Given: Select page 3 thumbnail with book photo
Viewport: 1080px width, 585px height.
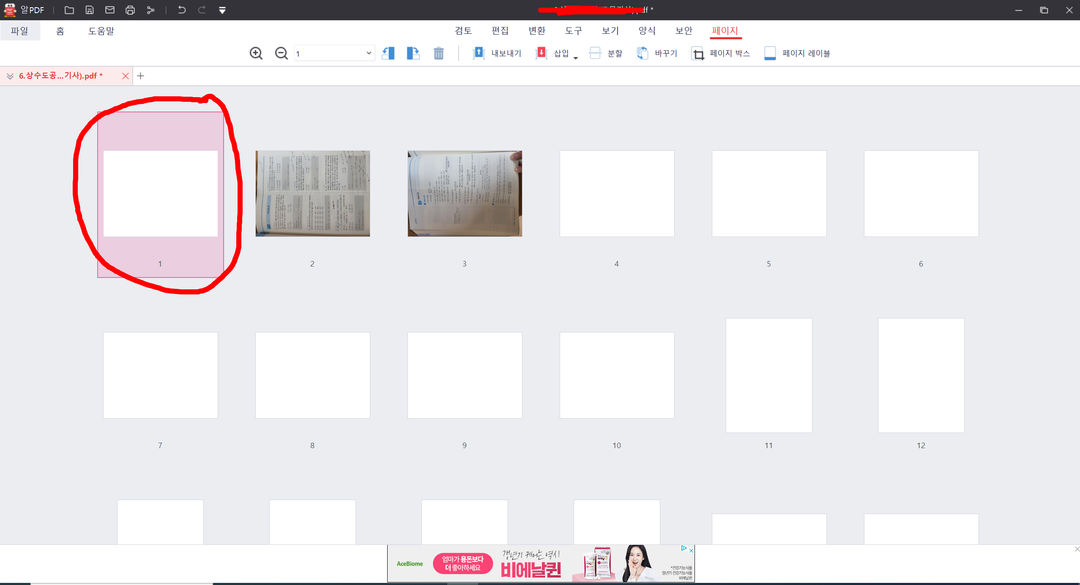Looking at the screenshot, I should pos(465,193).
